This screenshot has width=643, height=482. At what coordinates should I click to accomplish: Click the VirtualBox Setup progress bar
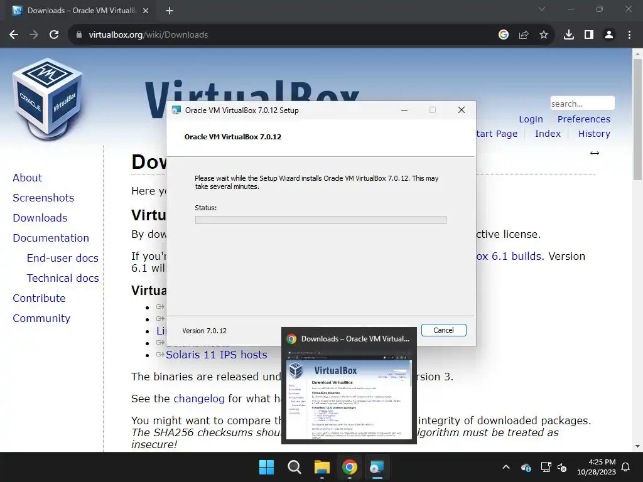tap(321, 220)
